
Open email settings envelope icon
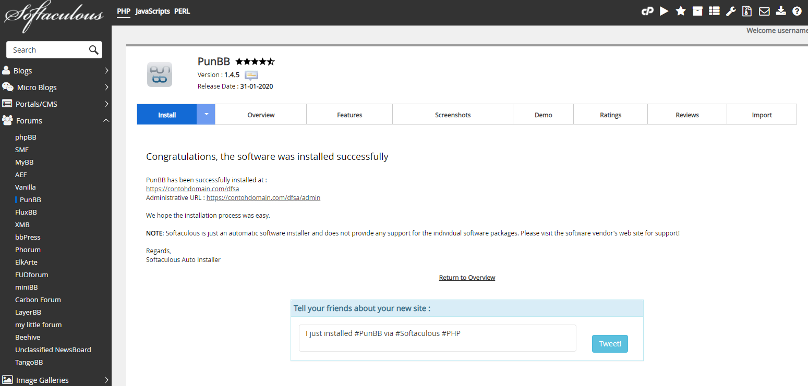point(764,11)
